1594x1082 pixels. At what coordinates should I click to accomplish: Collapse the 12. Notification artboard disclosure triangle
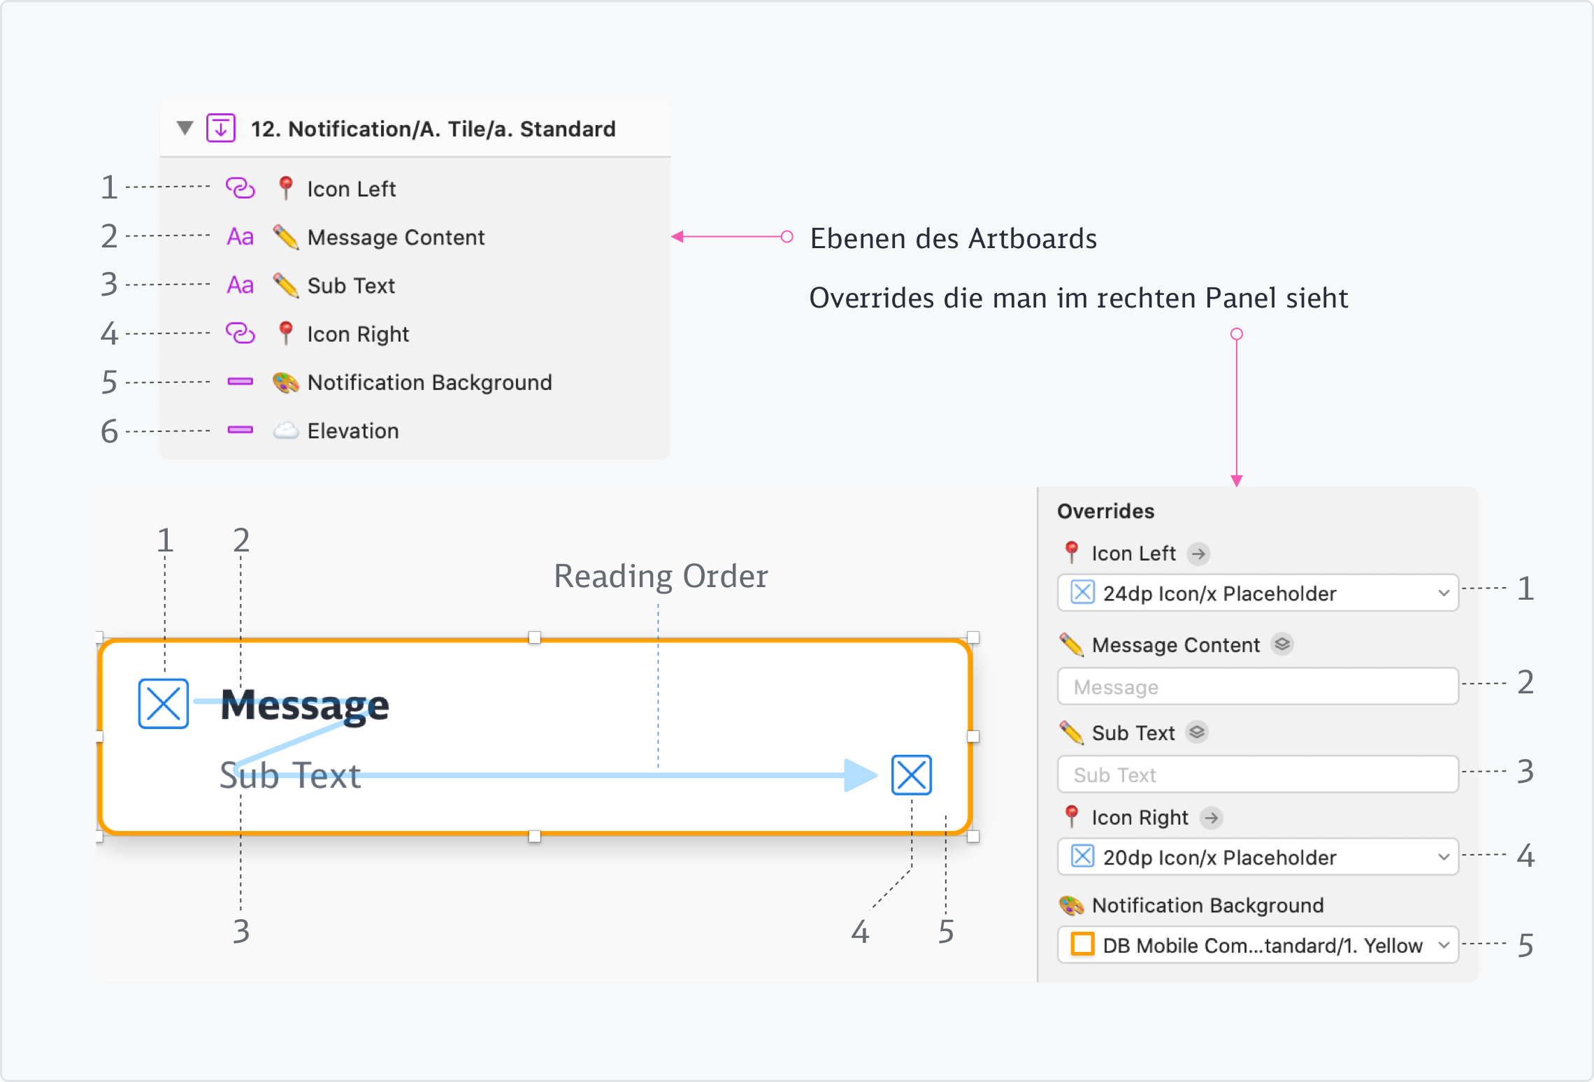pyautogui.click(x=185, y=129)
